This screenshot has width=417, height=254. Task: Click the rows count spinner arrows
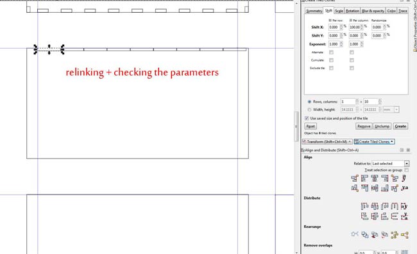click(x=357, y=102)
